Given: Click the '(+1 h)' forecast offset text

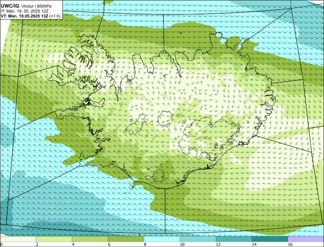Looking at the screenshot, I should click(55, 16).
